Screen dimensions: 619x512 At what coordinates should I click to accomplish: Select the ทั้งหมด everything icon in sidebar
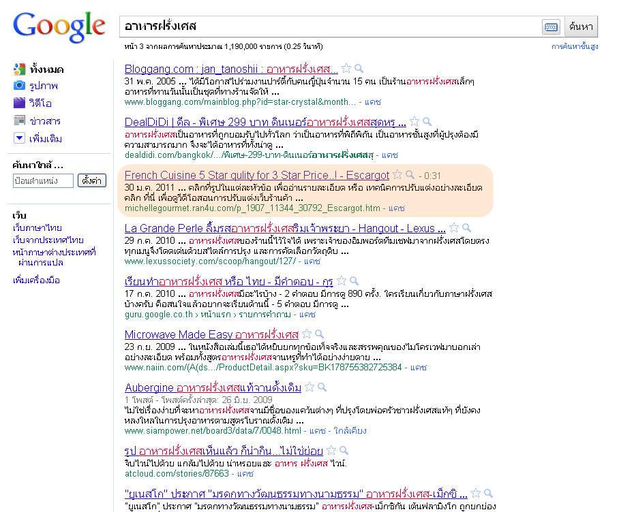pyautogui.click(x=19, y=69)
